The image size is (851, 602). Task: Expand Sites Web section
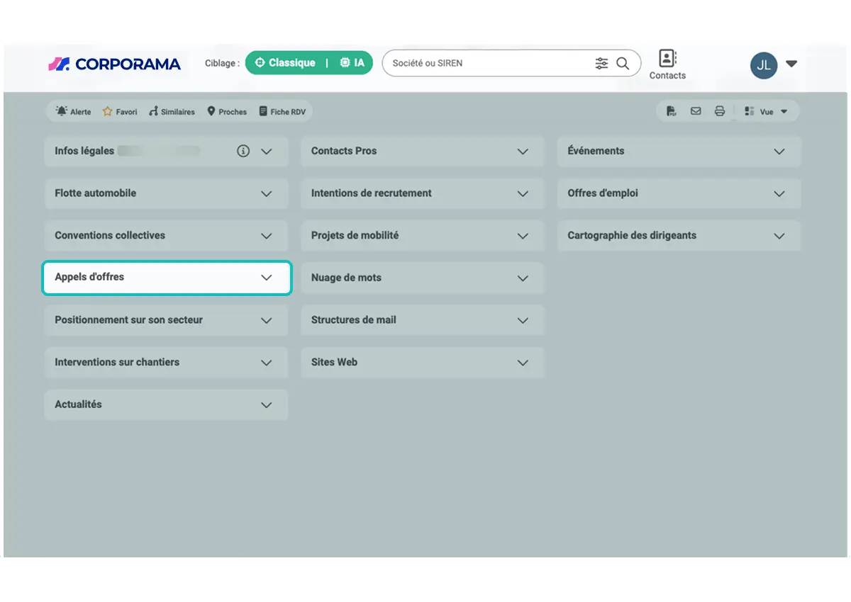[x=423, y=363]
